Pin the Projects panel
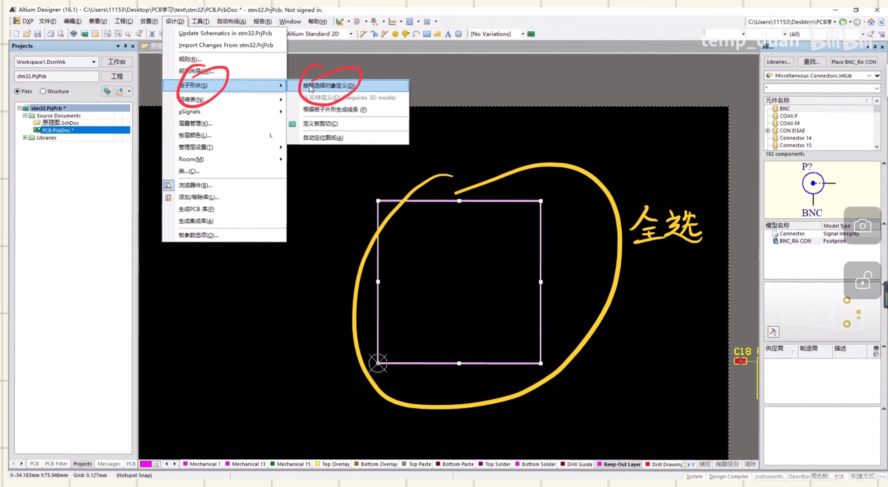The image size is (888, 487). pos(125,46)
